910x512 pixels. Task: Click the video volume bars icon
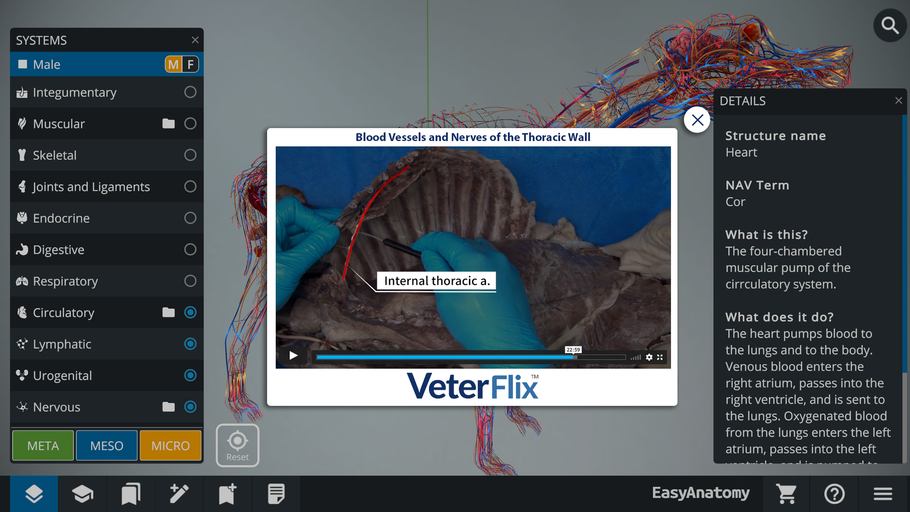(636, 357)
